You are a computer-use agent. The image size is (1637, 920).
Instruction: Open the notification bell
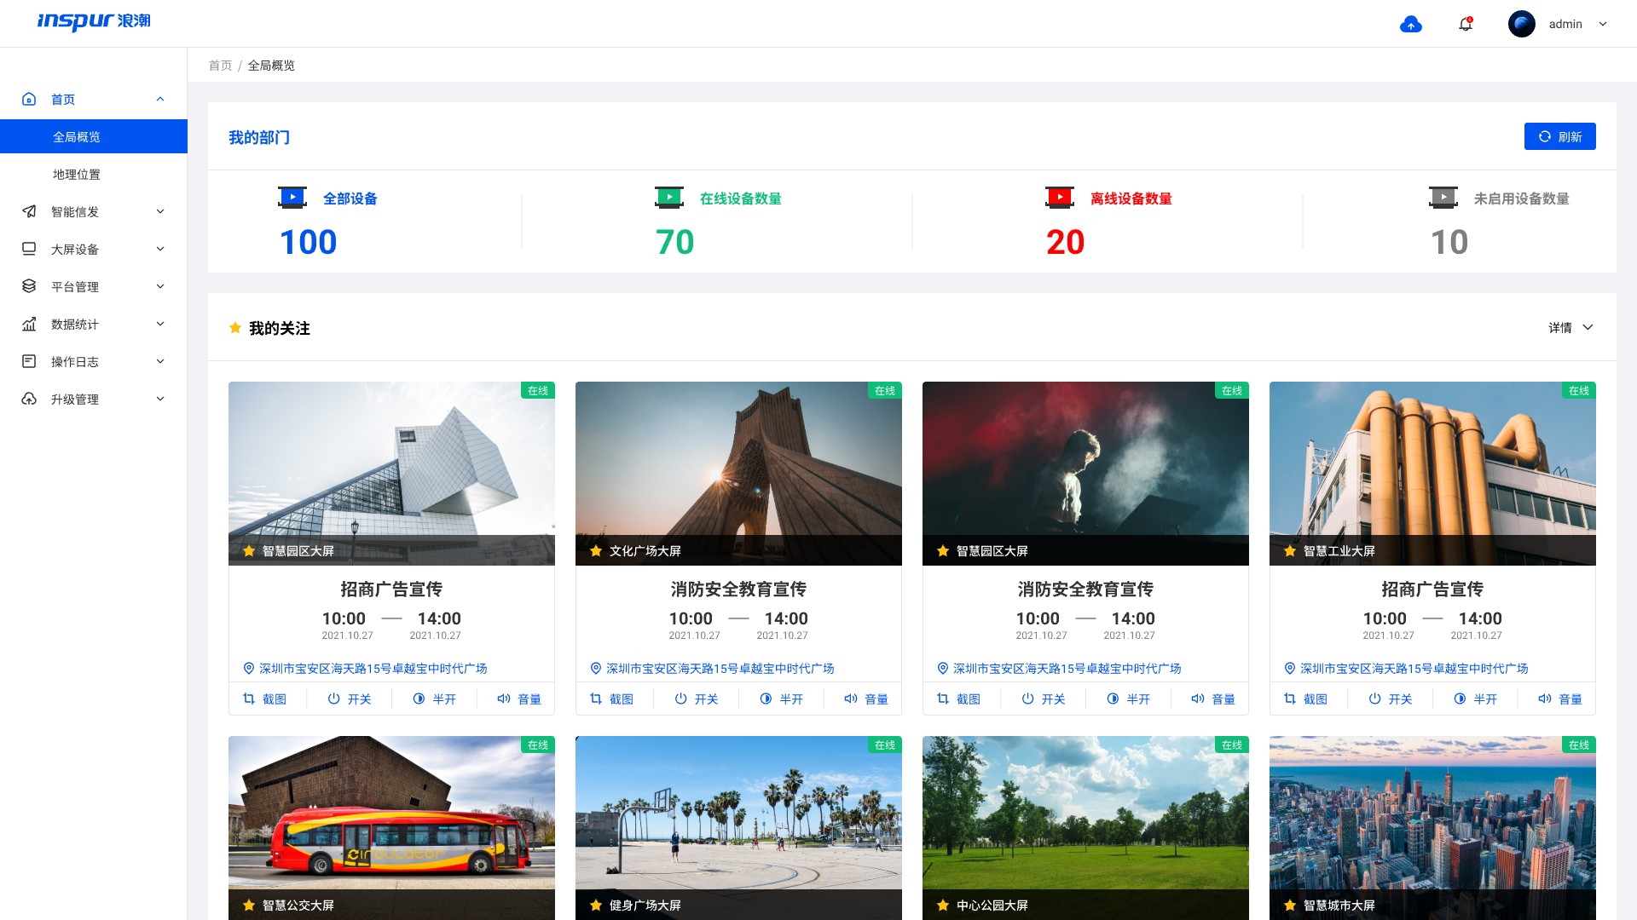pyautogui.click(x=1466, y=24)
